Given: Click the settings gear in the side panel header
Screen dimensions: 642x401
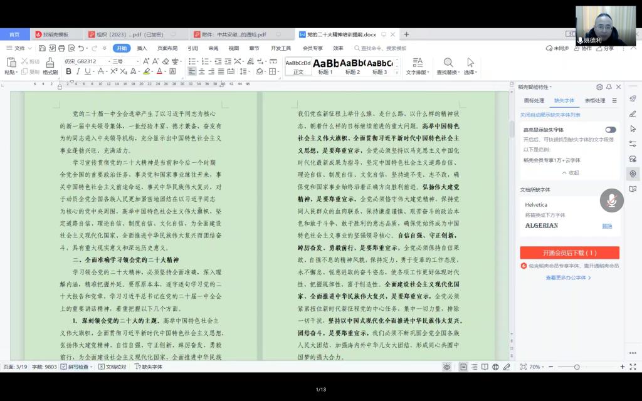Looking at the screenshot, I should (x=599, y=87).
